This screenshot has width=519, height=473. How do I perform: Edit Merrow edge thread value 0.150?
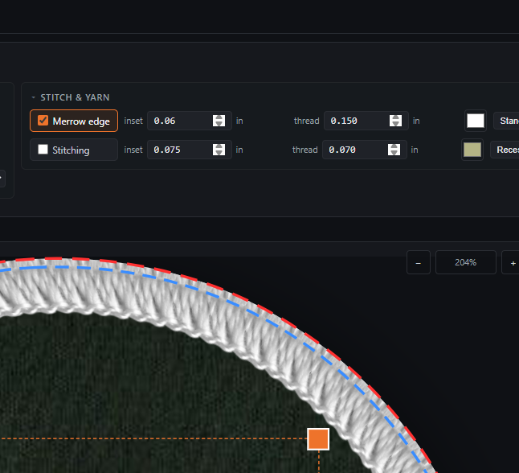(x=366, y=121)
